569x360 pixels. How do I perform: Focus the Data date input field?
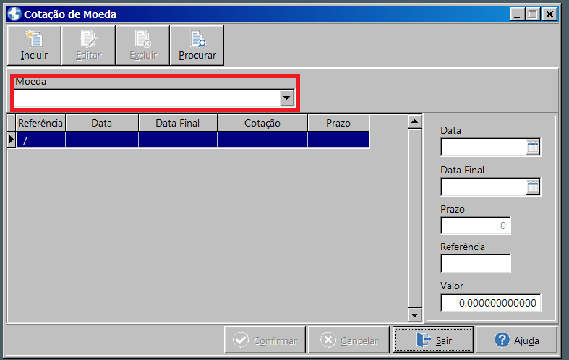coord(484,147)
